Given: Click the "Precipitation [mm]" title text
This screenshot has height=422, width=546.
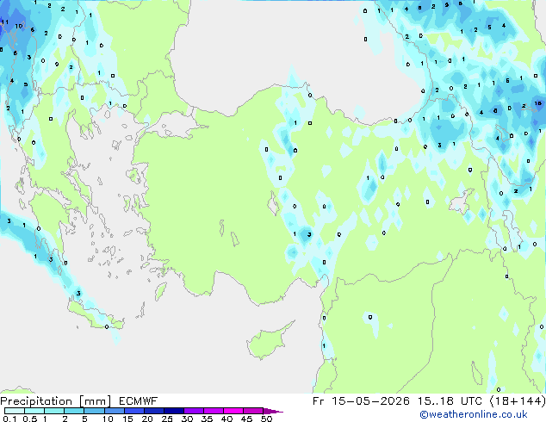Looking at the screenshot, I should [x=56, y=401].
